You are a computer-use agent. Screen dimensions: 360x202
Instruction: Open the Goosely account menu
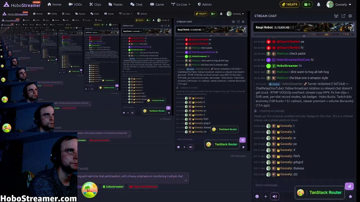pos(339,4)
